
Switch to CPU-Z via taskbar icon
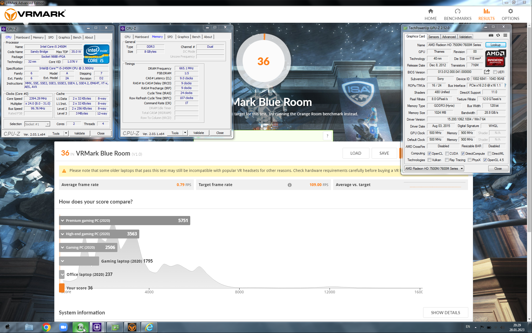click(x=97, y=327)
